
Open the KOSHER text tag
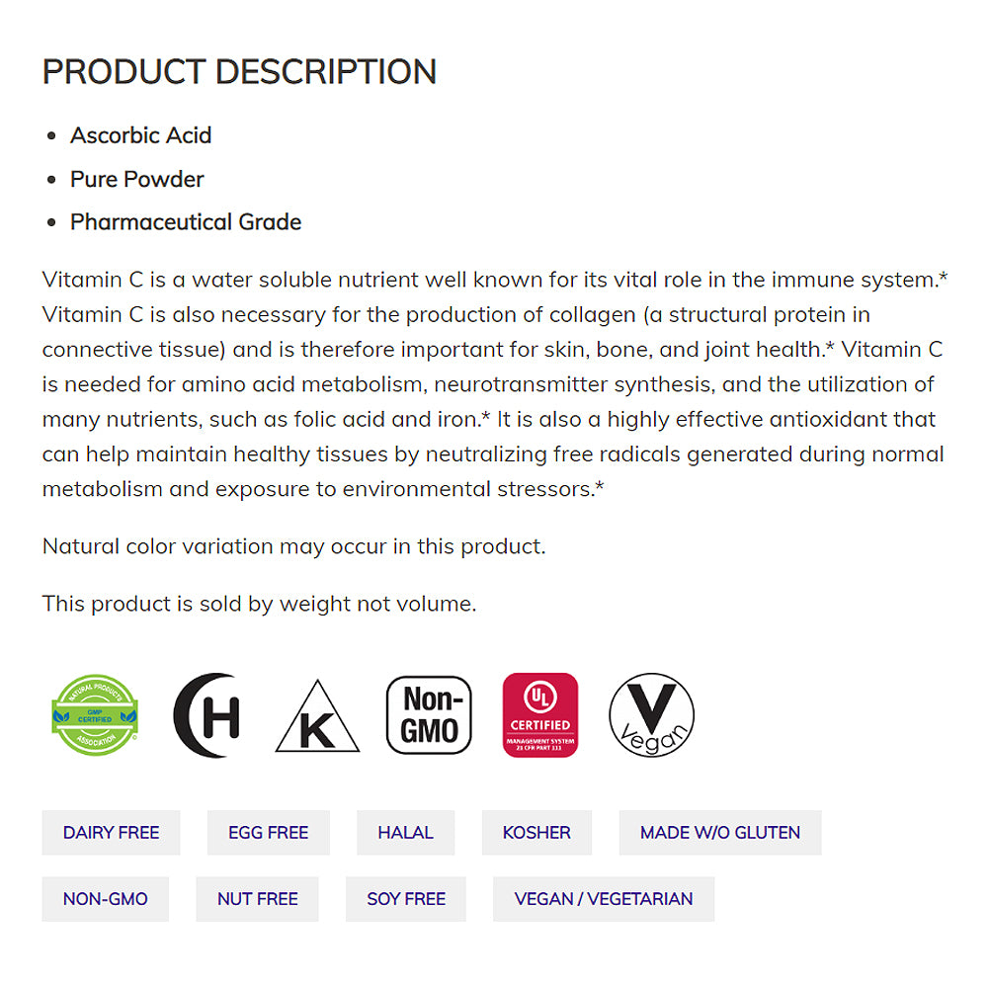tap(536, 833)
